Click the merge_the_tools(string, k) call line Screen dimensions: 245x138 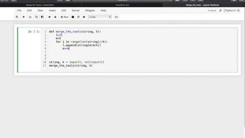point(71,66)
